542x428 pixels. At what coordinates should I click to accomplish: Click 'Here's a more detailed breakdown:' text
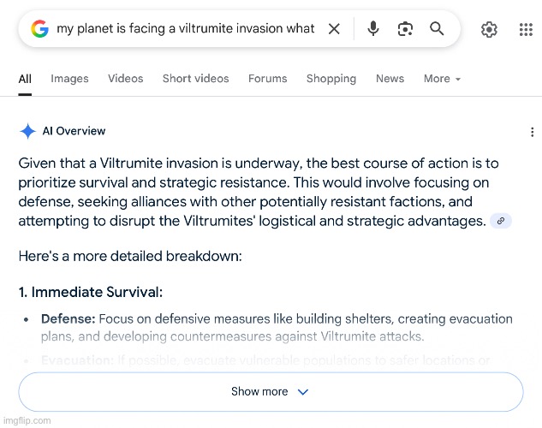coord(130,256)
